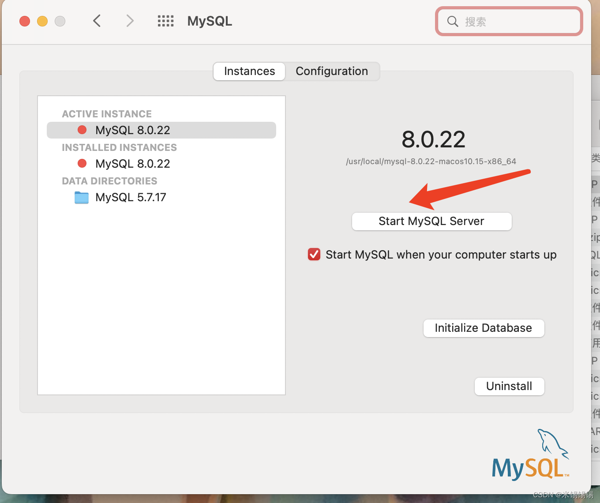This screenshot has height=503, width=600.
Task: Click the /usr/local/mysql-8.0.22 path text
Action: [x=431, y=161]
